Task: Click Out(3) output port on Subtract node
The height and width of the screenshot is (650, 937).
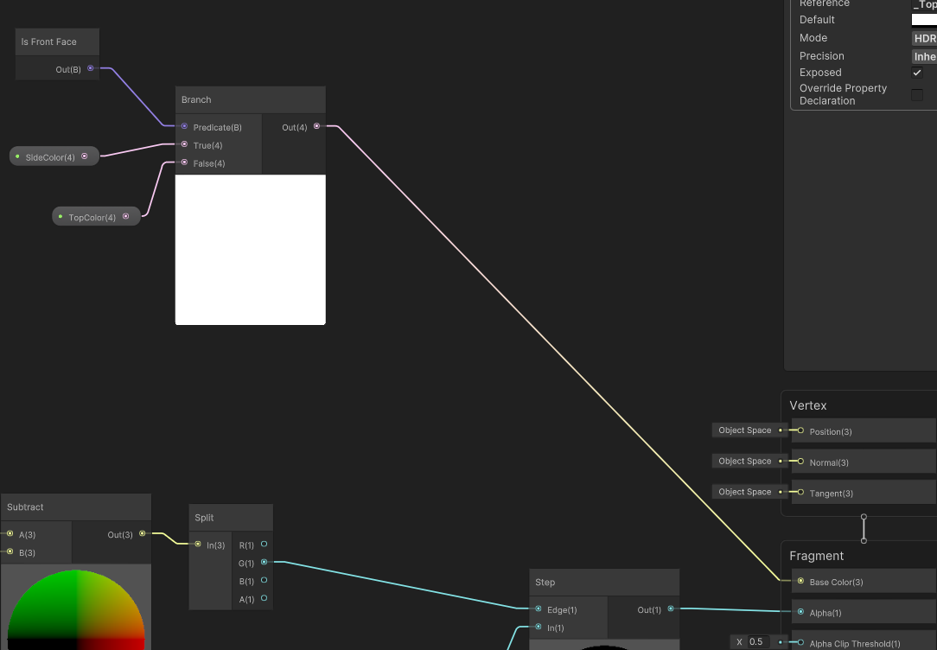Action: [x=143, y=533]
